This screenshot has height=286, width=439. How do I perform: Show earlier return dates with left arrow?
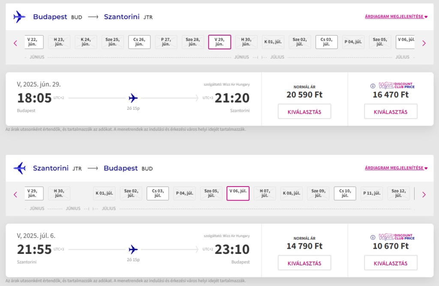pos(15,195)
